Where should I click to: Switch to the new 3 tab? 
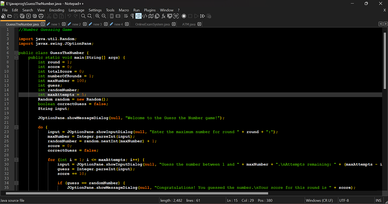(97, 24)
